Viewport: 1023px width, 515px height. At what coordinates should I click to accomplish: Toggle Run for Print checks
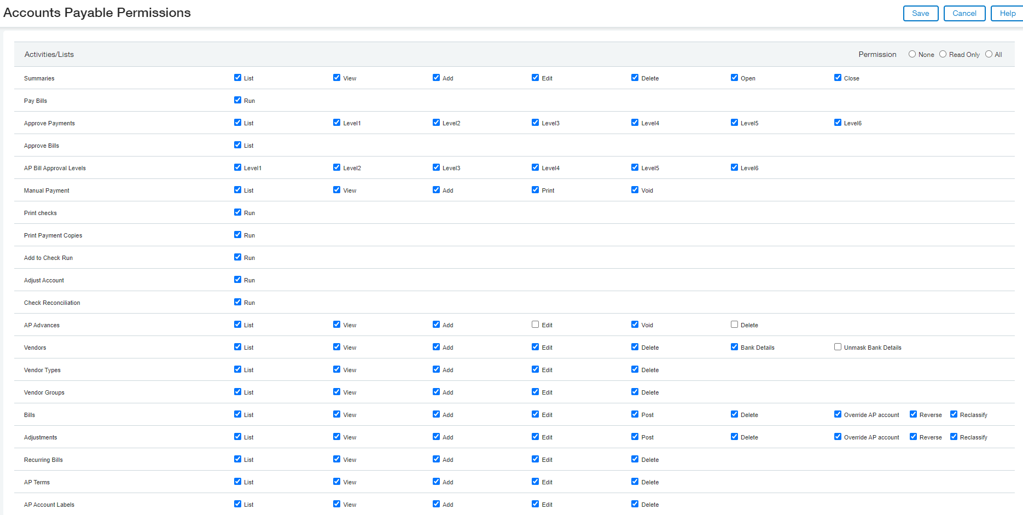pyautogui.click(x=237, y=212)
